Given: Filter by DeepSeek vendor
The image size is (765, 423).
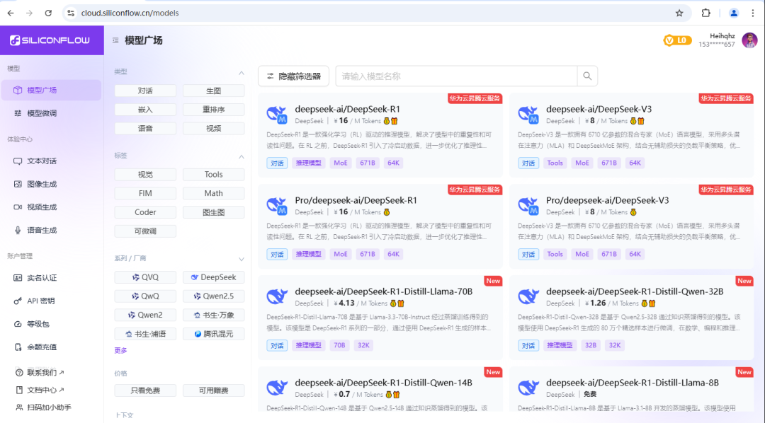Looking at the screenshot, I should (x=214, y=277).
